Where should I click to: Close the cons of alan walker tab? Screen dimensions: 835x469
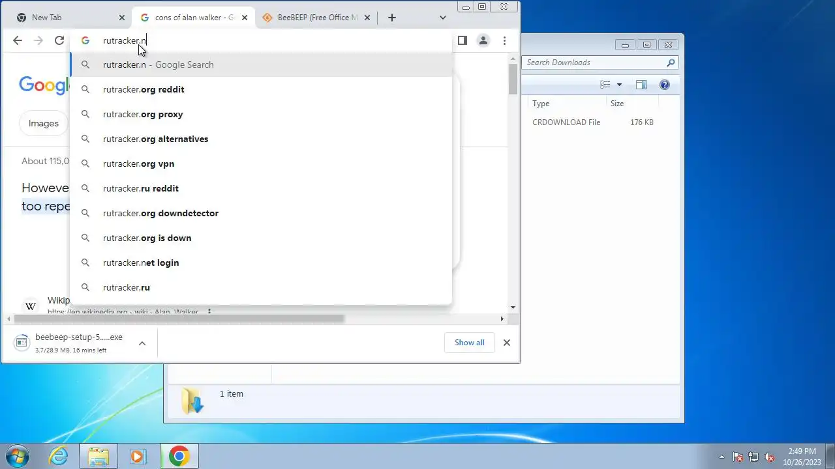tap(245, 18)
